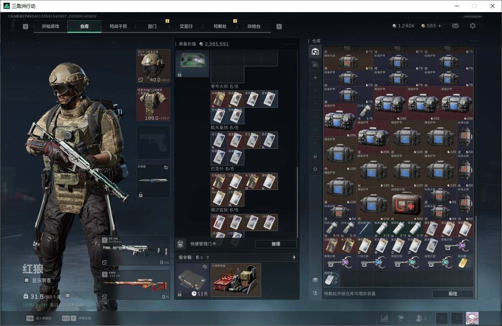Add currency via plus next to 565

(439, 26)
